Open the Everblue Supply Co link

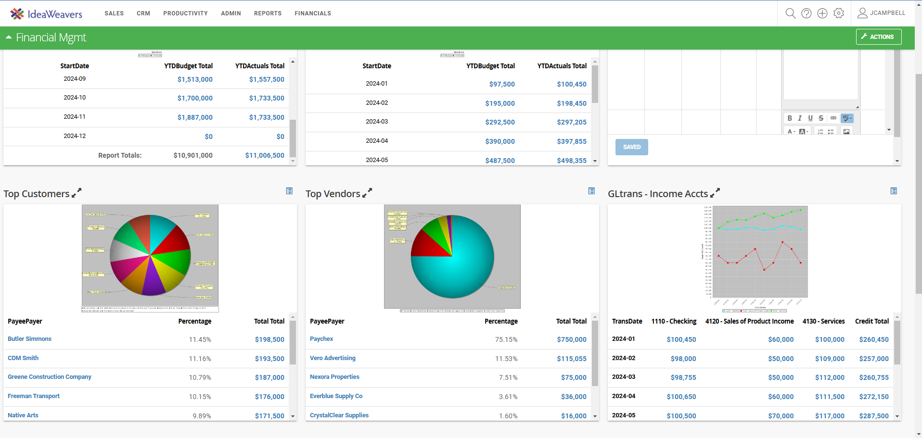[336, 396]
